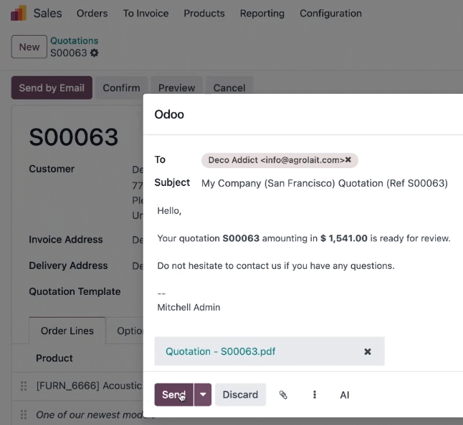The width and height of the screenshot is (463, 425).
Task: Remove the Quotation - S00063.pdf attachment
Action: [x=368, y=351]
